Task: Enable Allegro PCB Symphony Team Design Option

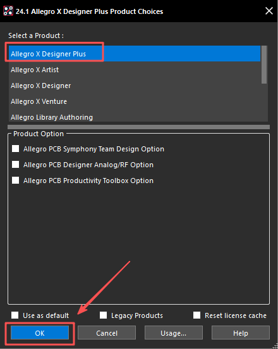Action: [16, 149]
